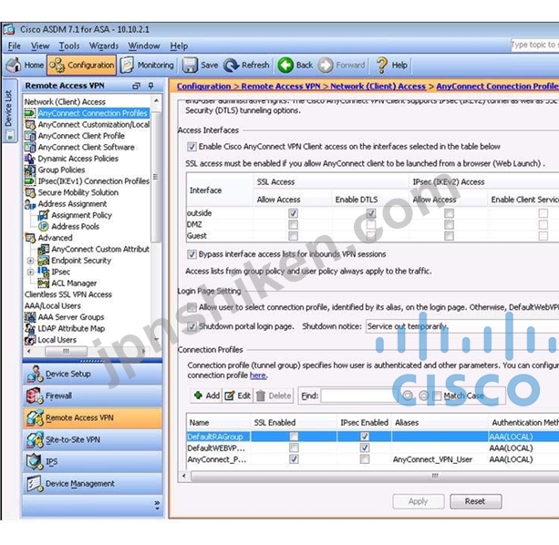Undock the Remote Access VPN pane
Screen dimensions: 559x545
point(136,86)
